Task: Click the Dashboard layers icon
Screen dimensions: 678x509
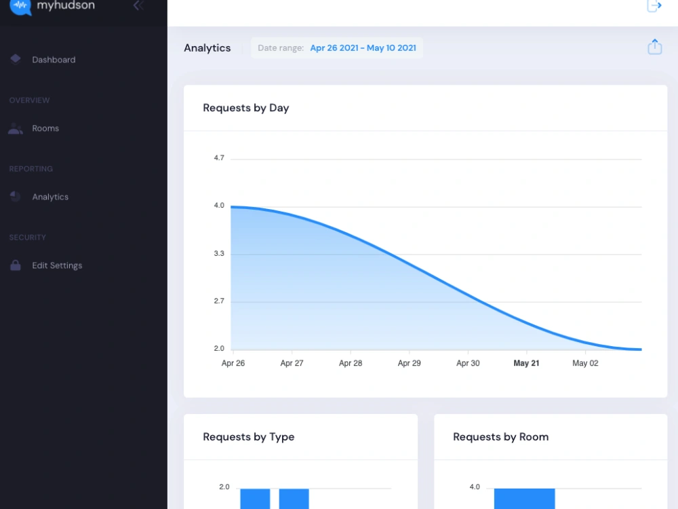Action: [16, 59]
